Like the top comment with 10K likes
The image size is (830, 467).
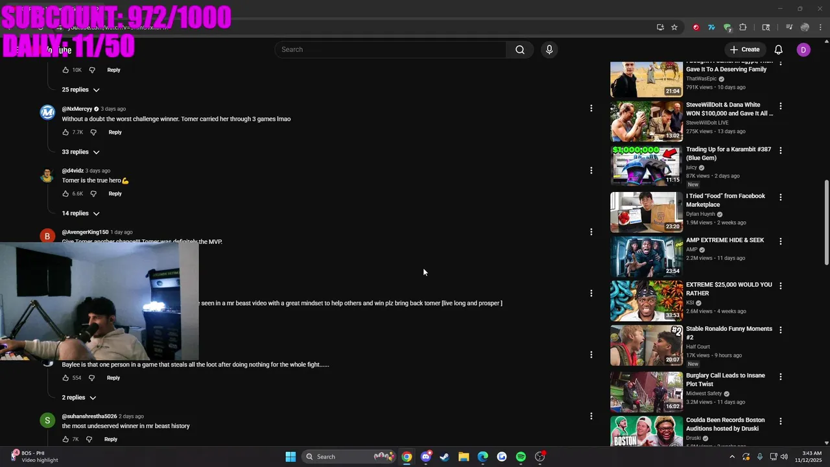click(65, 70)
